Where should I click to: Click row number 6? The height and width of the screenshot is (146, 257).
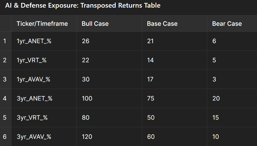click(x=5, y=137)
